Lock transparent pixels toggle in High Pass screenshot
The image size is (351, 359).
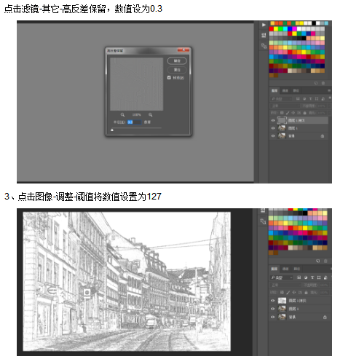tap(282, 113)
